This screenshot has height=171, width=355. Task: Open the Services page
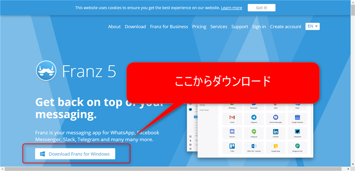pyautogui.click(x=219, y=27)
